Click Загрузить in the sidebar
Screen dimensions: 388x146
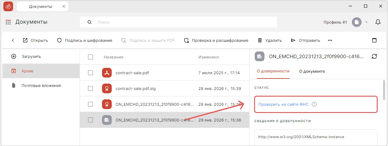[x=31, y=56]
